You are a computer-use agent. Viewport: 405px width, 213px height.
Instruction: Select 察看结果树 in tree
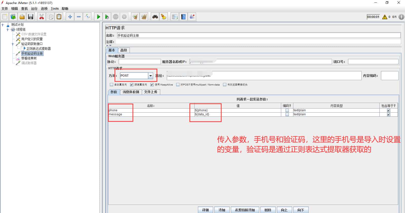click(29, 58)
